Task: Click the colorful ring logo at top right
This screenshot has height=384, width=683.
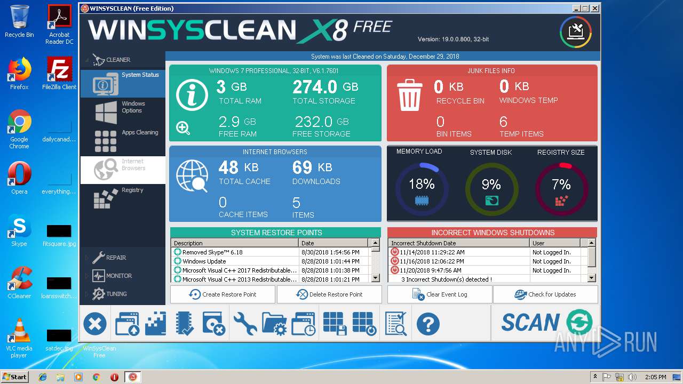Action: pos(576,32)
